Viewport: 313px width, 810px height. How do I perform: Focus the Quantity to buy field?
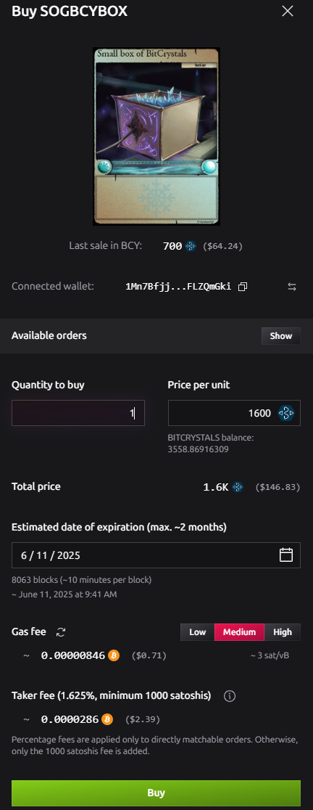click(78, 413)
